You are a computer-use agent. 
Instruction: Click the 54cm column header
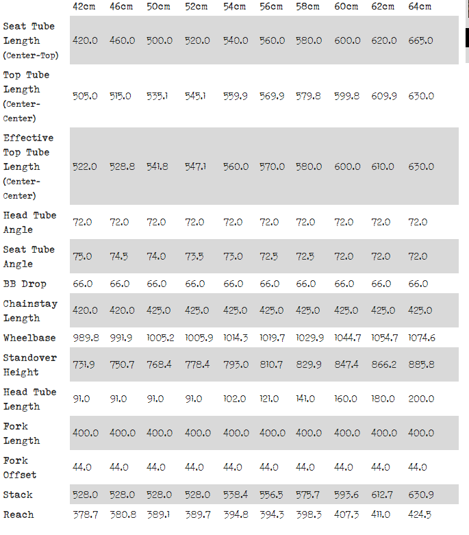(236, 7)
